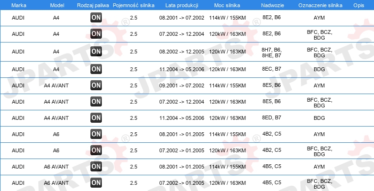374x191 pixels.
Task: Click ON fuel badge for A4 Avant 8ED, B7
Action: 96,117
